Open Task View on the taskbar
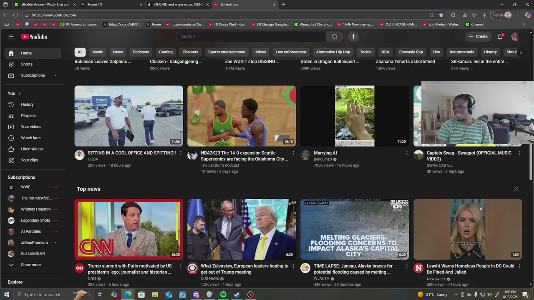Screen dimensions: 534x300 (100, 295)
